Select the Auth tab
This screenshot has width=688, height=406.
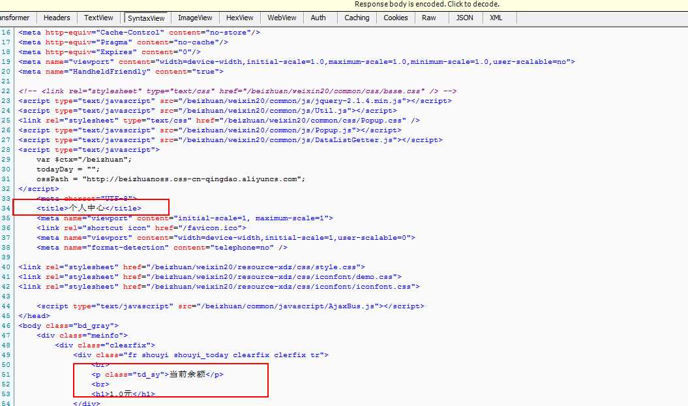point(318,18)
